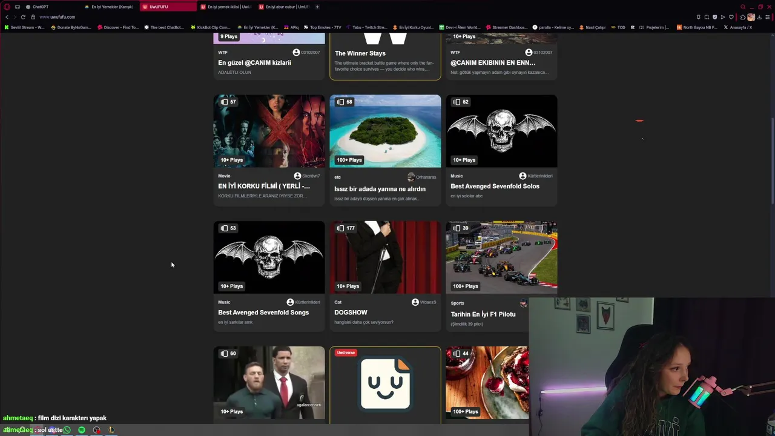Open the DOGSHOW red curtain thumbnail
Image resolution: width=775 pixels, height=436 pixels.
[x=385, y=257]
